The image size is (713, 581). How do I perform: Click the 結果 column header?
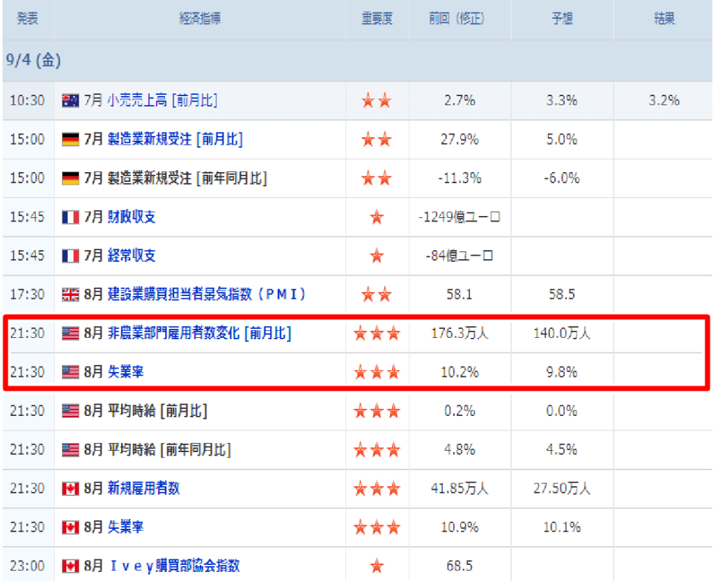point(664,19)
